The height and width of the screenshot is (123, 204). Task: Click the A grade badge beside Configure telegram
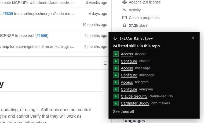116,89
